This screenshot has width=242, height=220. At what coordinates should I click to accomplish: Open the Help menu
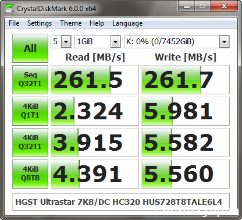(x=97, y=23)
